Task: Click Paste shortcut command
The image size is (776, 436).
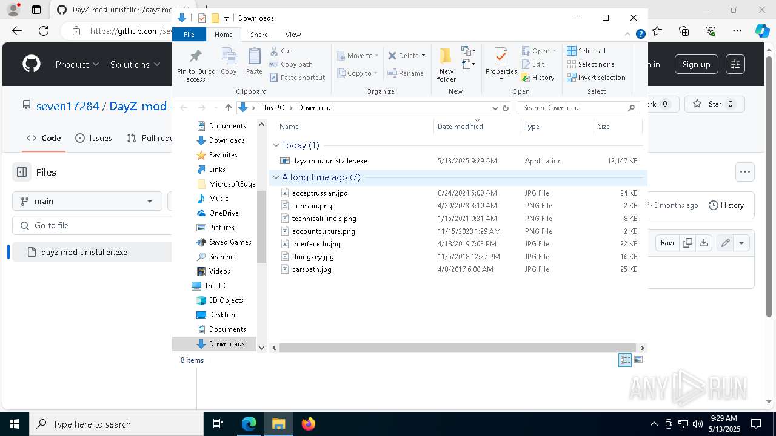Action: point(297,78)
